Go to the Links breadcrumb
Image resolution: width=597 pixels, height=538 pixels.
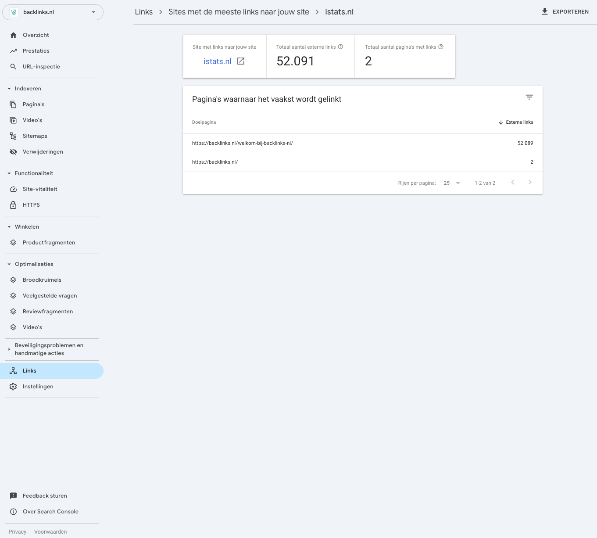coord(143,12)
